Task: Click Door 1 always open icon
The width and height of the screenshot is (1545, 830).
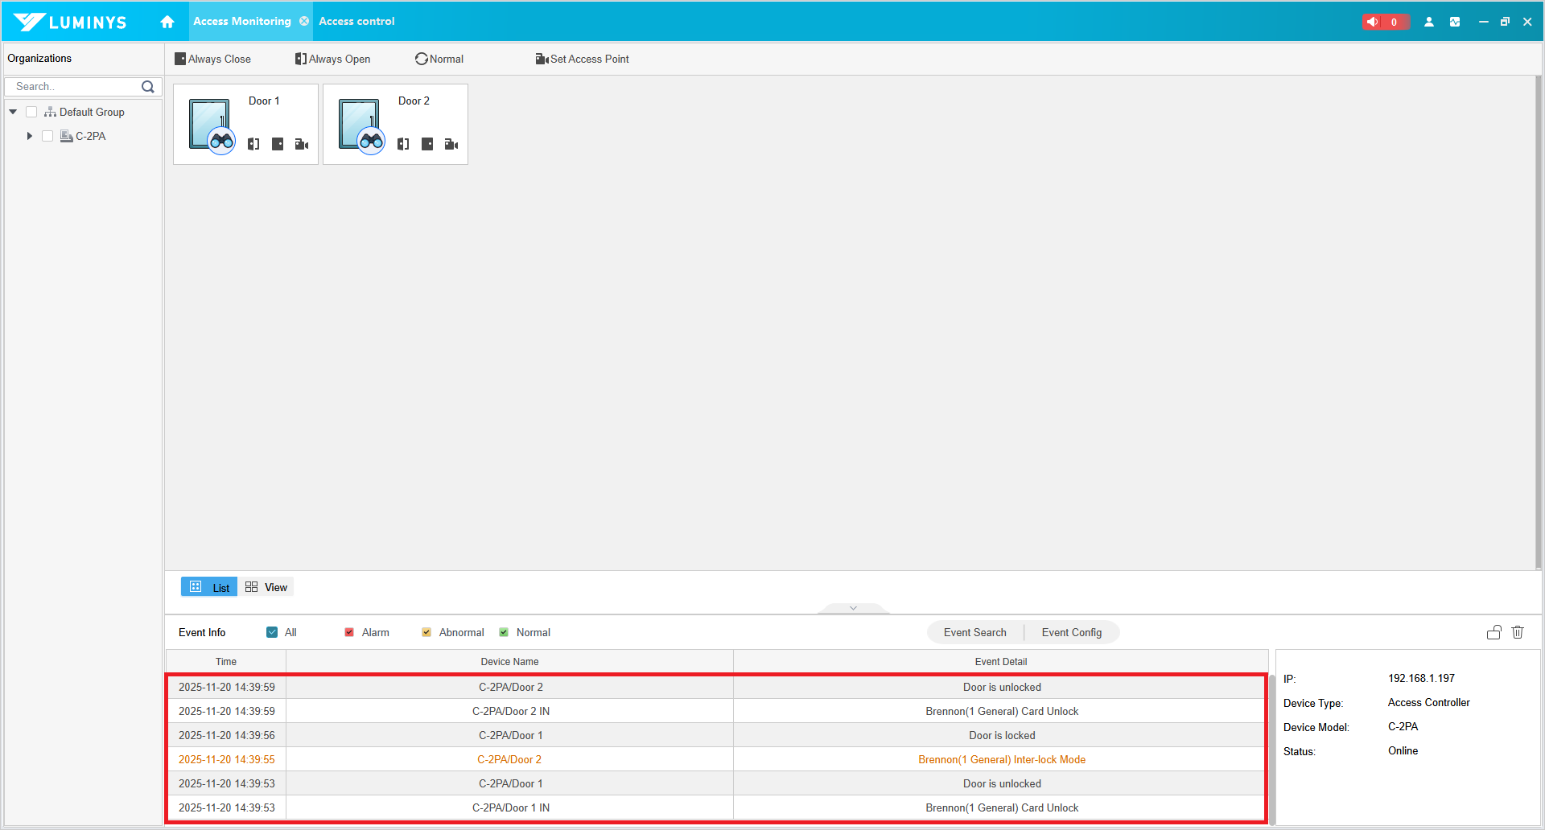Action: 253,144
